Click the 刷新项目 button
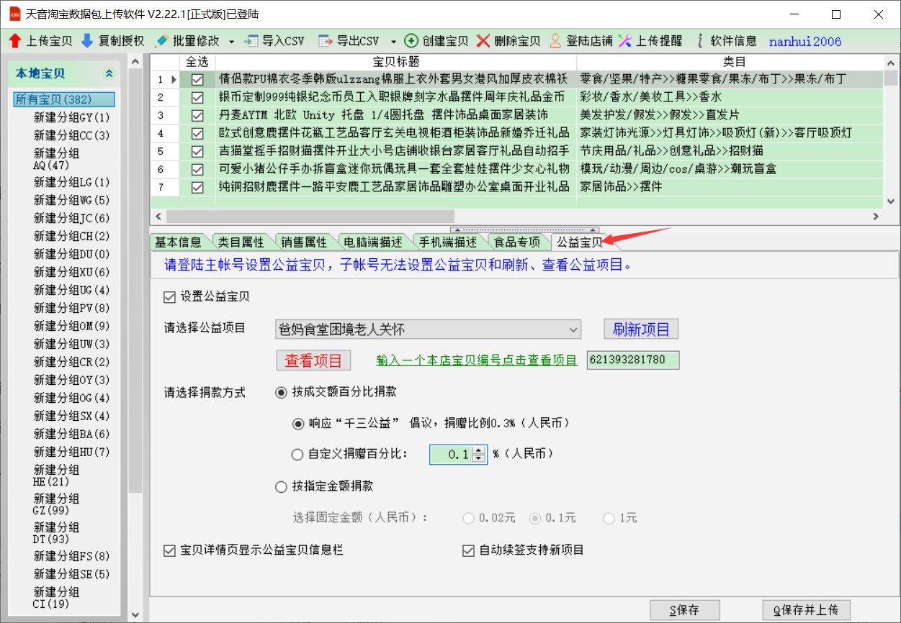 click(x=641, y=329)
